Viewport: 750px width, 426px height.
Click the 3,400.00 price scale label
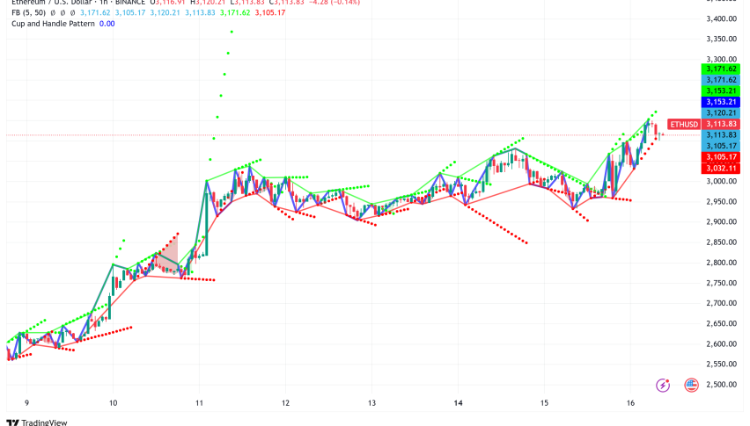point(721,18)
